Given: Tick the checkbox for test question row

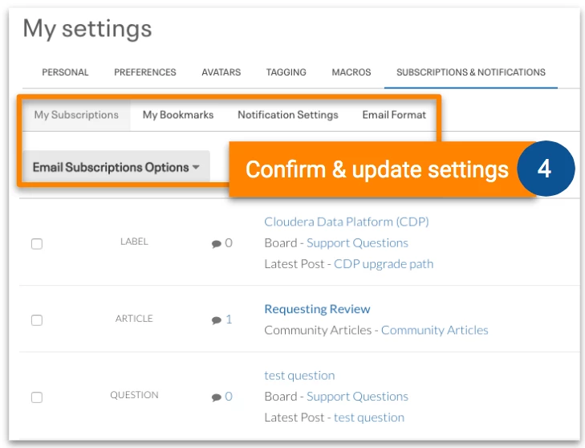Looking at the screenshot, I should coord(37,397).
